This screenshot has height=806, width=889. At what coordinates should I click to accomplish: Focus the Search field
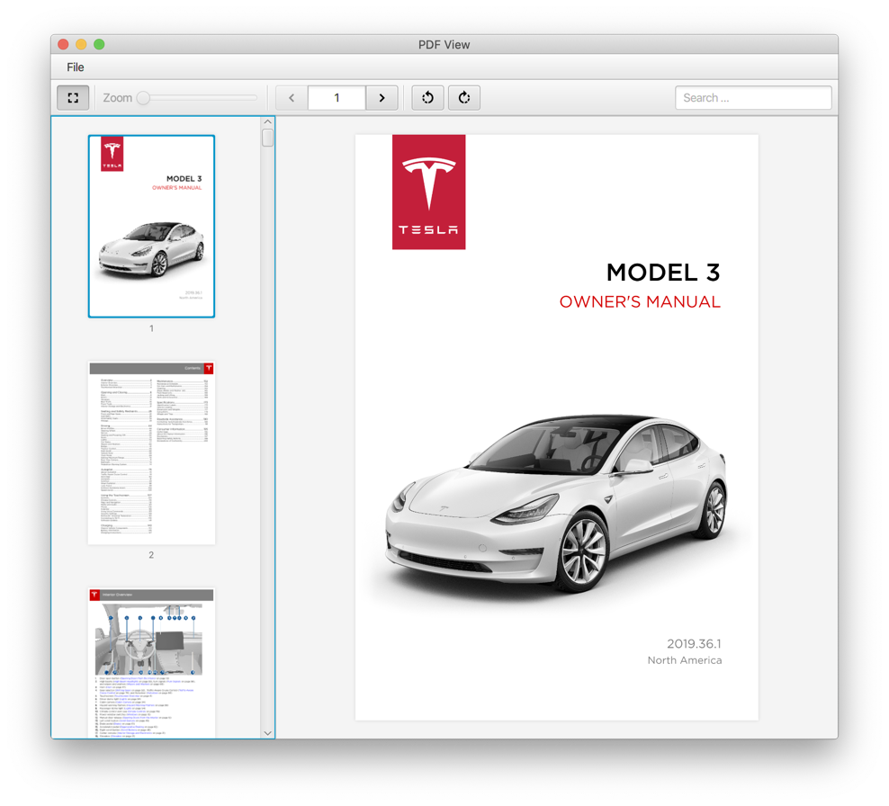tap(753, 97)
